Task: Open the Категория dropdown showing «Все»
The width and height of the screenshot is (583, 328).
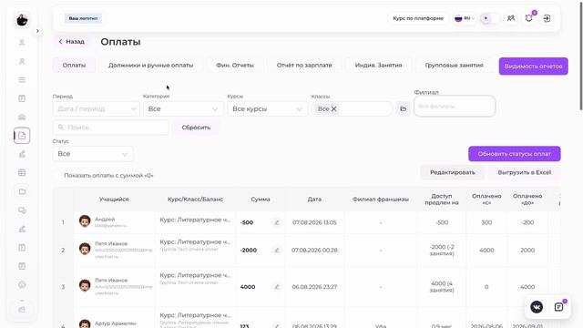Action: coord(183,109)
